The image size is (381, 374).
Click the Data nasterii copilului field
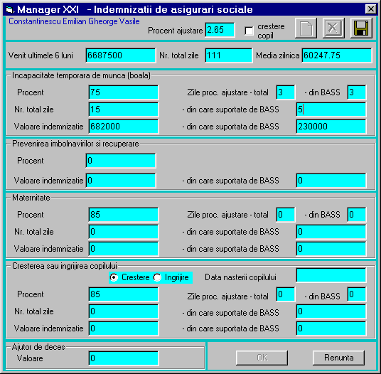tap(331, 275)
